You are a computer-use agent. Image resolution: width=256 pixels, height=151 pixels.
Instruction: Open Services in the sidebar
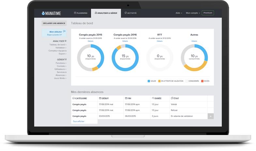(x=62, y=72)
